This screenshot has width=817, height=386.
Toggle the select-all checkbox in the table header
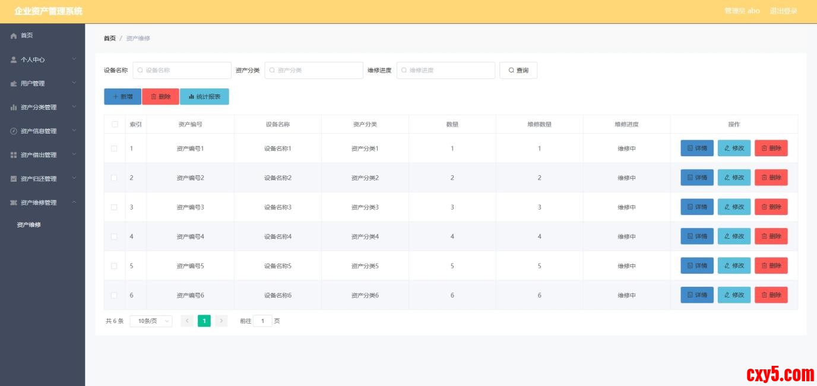click(x=114, y=125)
